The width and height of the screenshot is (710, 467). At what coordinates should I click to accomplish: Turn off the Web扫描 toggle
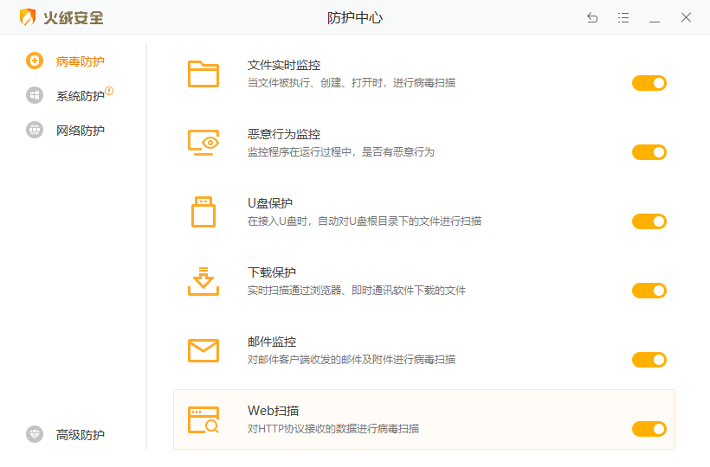tap(649, 429)
